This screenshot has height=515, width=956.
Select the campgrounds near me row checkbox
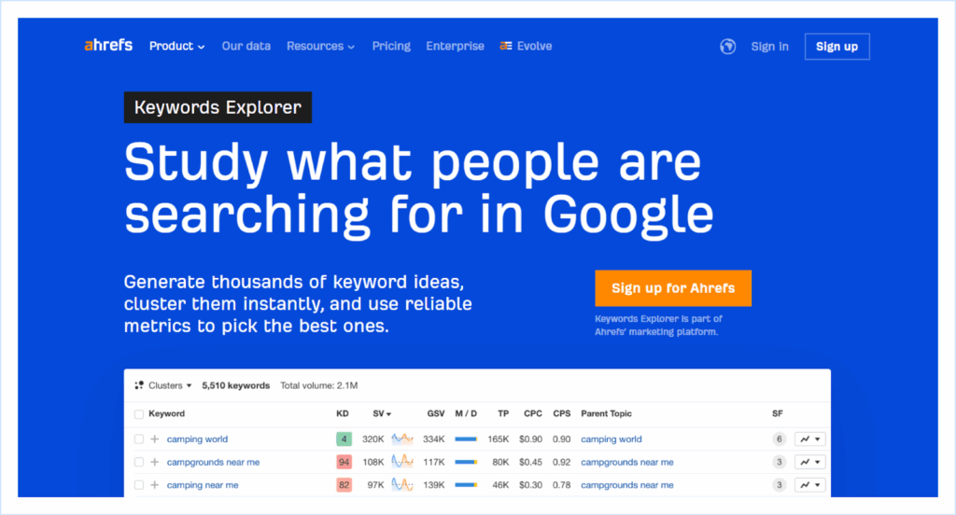click(x=139, y=462)
